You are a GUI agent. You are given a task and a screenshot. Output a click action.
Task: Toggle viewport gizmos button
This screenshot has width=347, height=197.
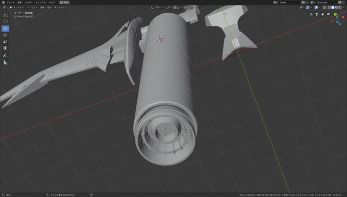pyautogui.click(x=308, y=8)
